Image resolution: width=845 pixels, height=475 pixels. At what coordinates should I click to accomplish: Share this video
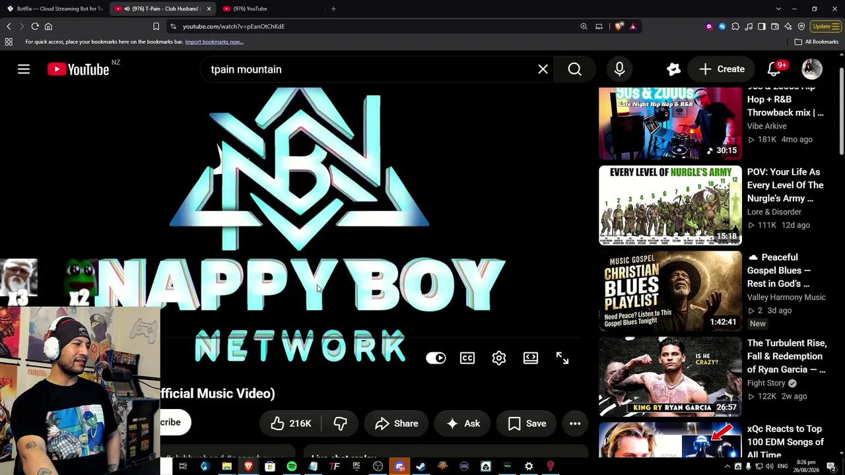click(396, 424)
